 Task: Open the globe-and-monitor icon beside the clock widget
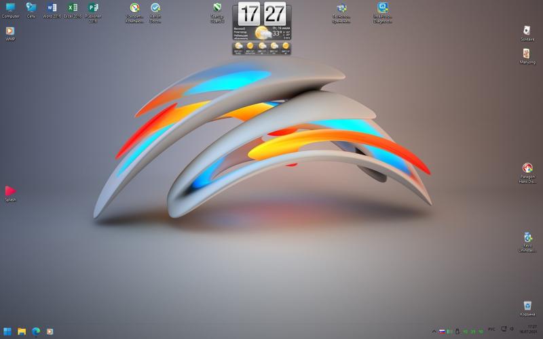341,12
